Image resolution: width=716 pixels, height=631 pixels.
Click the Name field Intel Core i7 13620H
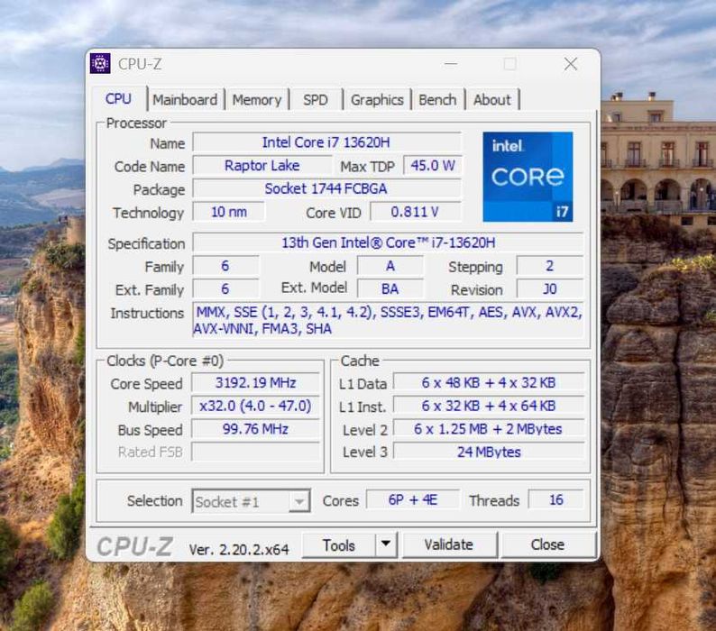point(326,142)
